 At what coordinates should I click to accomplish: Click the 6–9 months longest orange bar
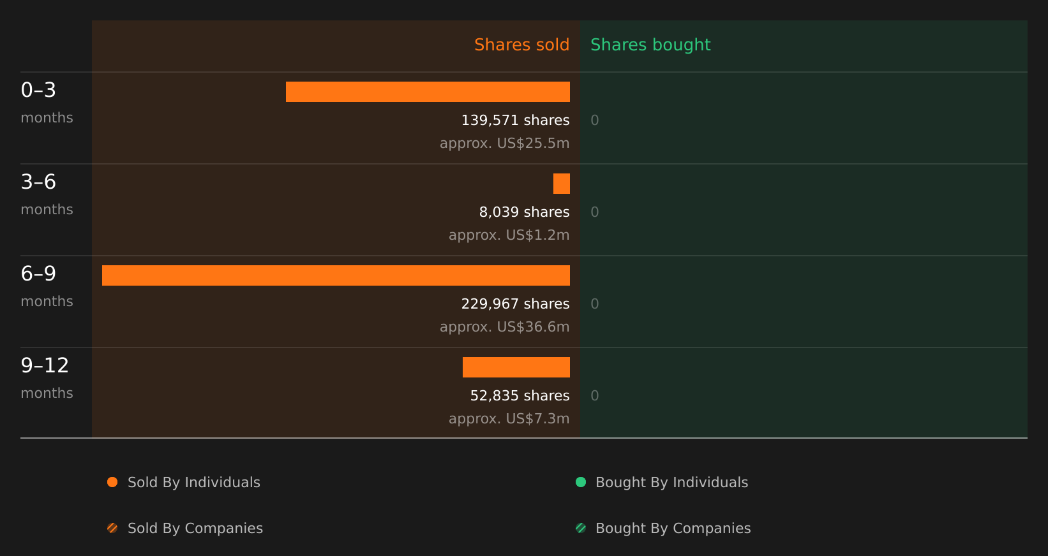pyautogui.click(x=336, y=275)
